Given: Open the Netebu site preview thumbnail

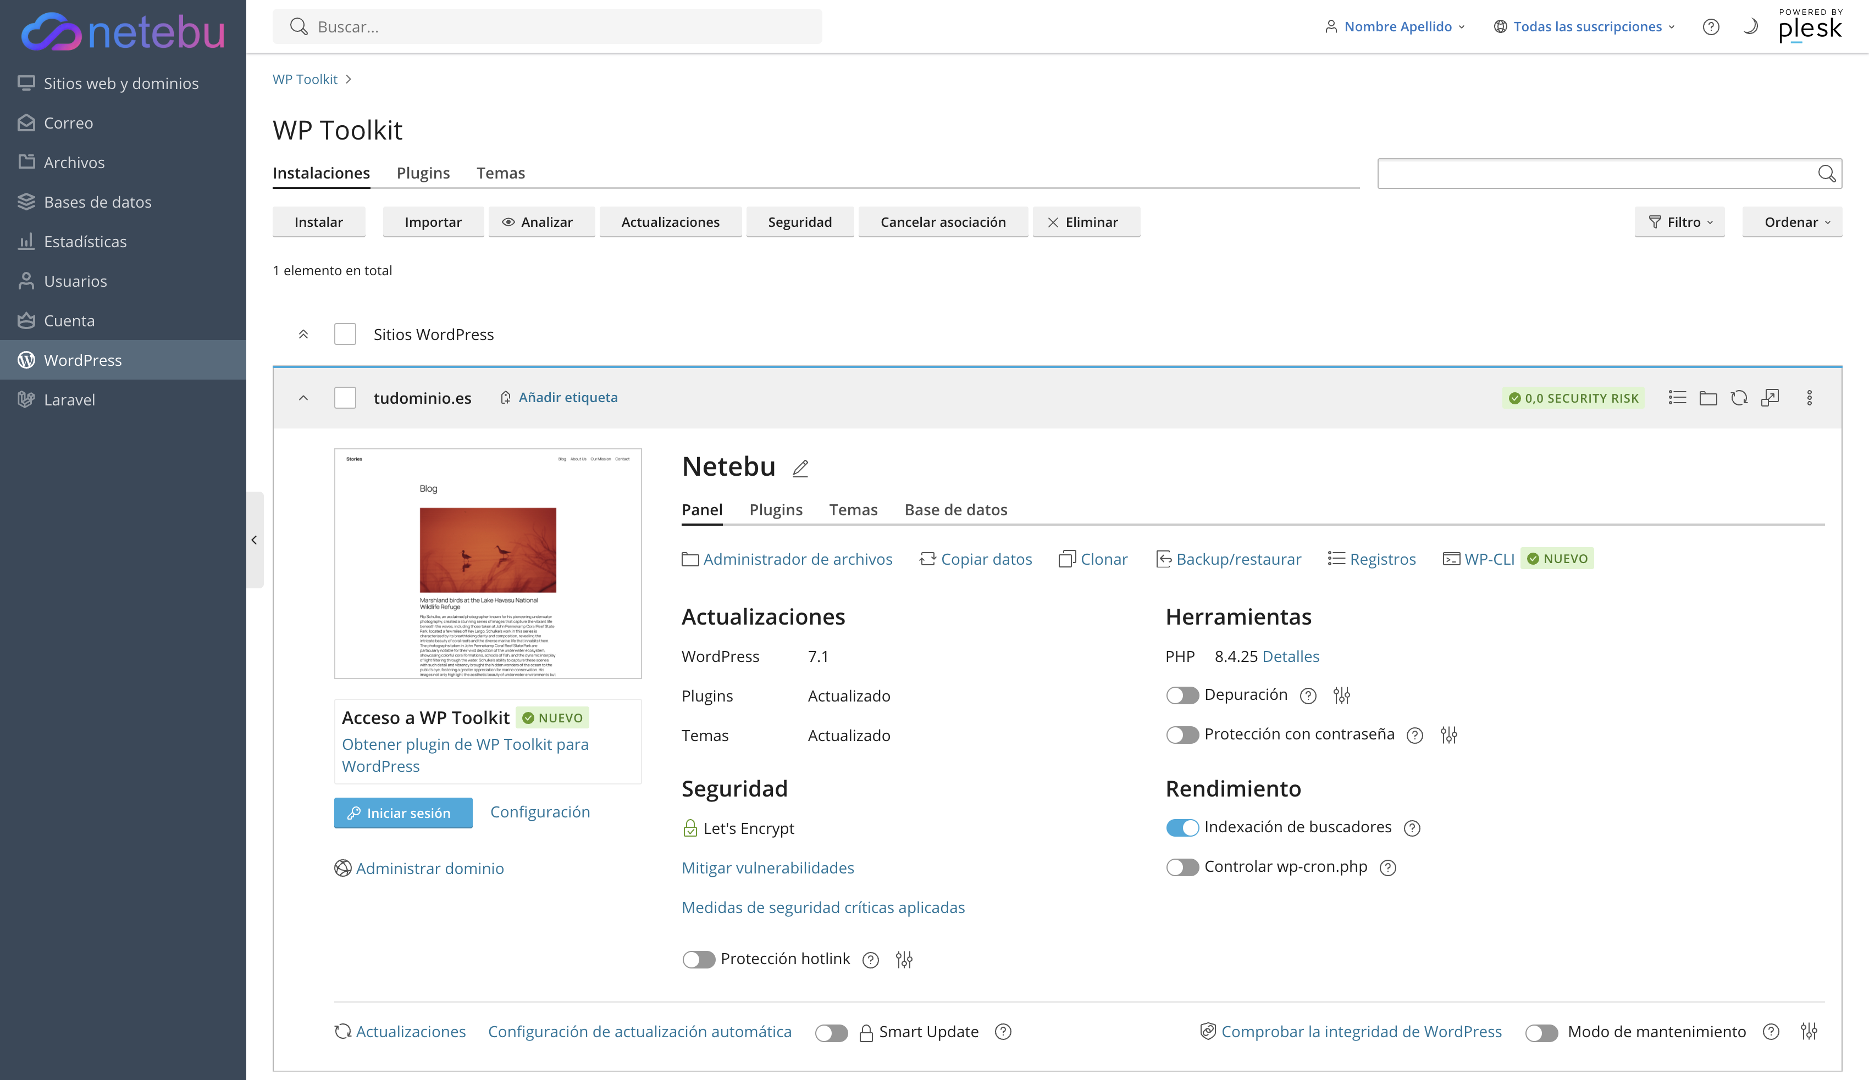Looking at the screenshot, I should click(488, 564).
